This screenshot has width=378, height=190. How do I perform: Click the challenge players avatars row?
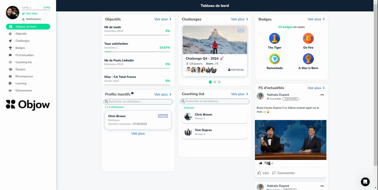tap(201, 70)
